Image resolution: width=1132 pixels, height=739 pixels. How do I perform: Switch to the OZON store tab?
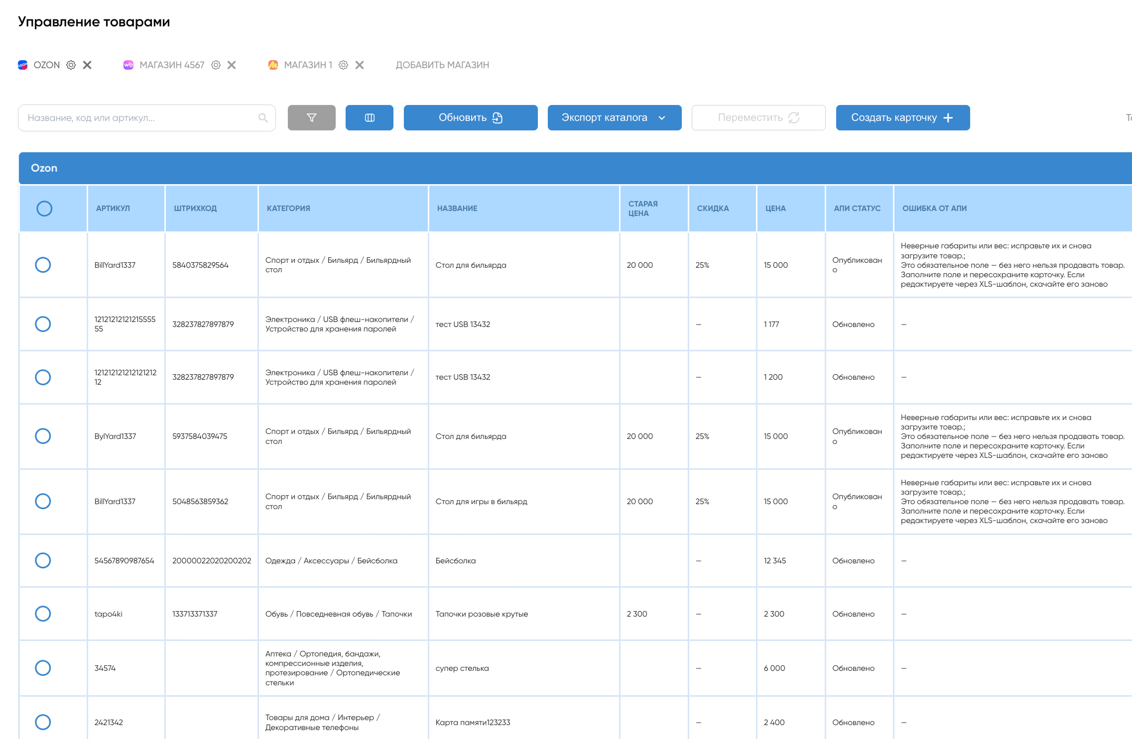point(46,65)
